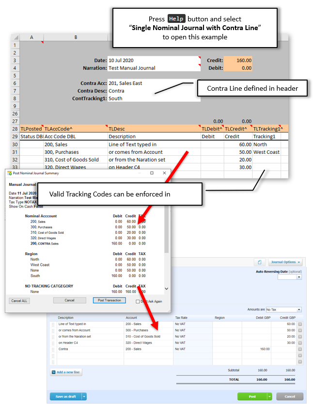Click the grey Cancel button in Xero journal
Image resolution: width=313 pixels, height=408 pixels.
(290, 396)
